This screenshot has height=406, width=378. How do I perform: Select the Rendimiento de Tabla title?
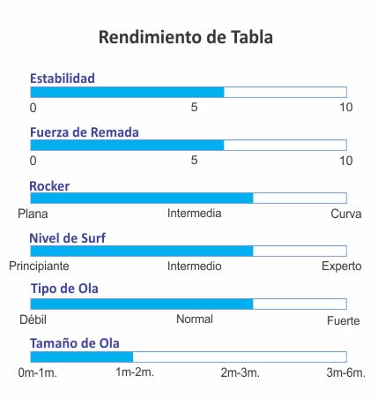tap(186, 37)
